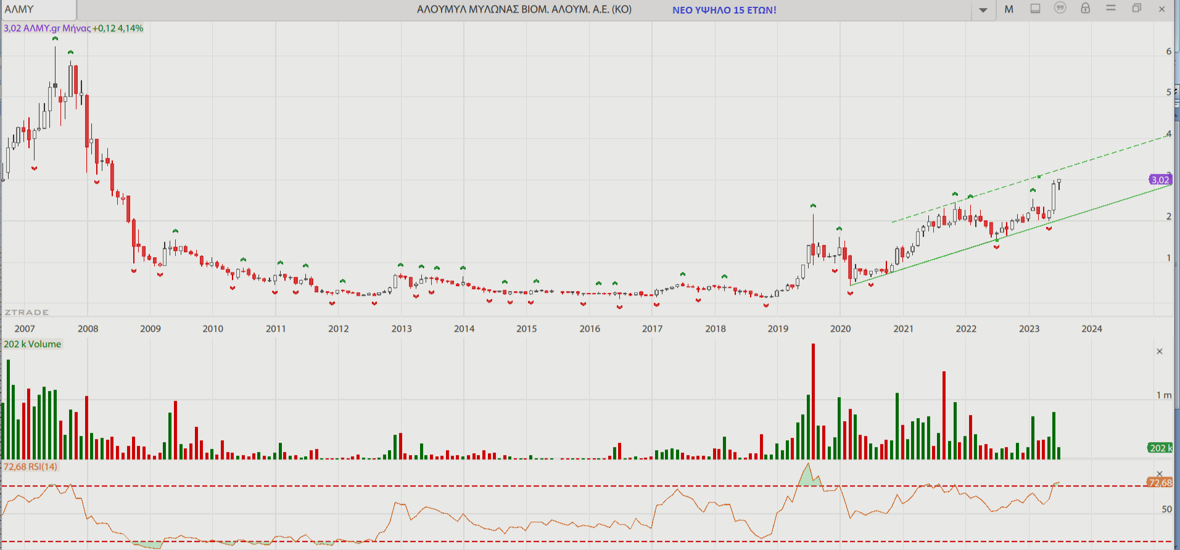Screen dimensions: 1180x550
Task: Close the RSI panel
Action: pos(1160,474)
